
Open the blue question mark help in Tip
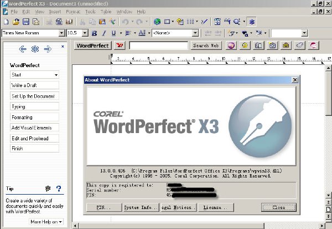coord(59,189)
